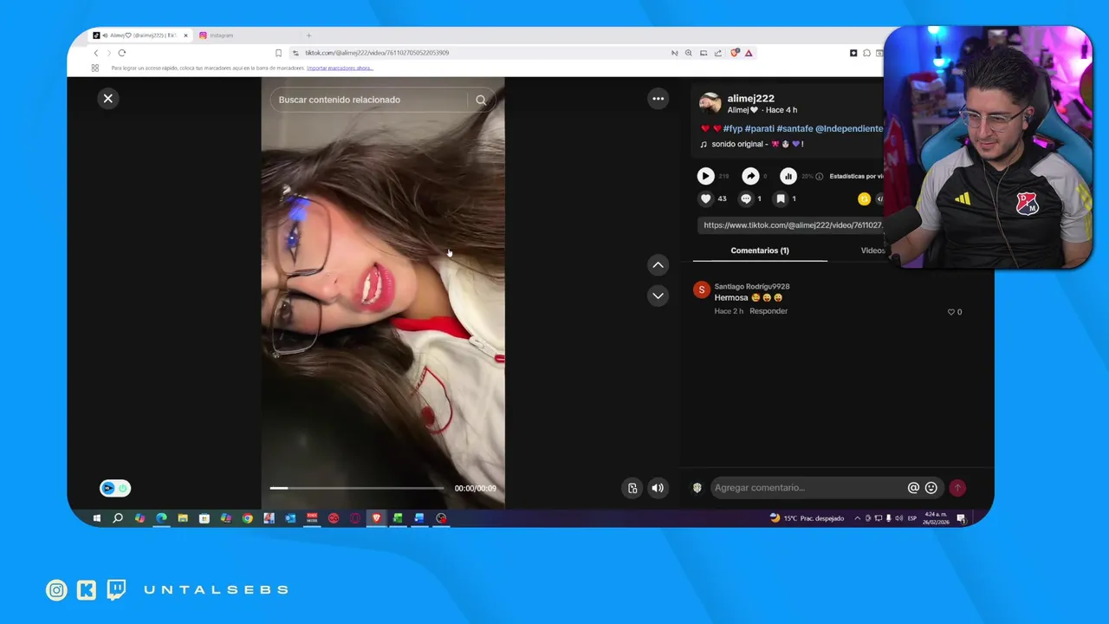Viewport: 1109px width, 624px height.
Task: Open comments via the speech bubble icon
Action: [x=745, y=198]
